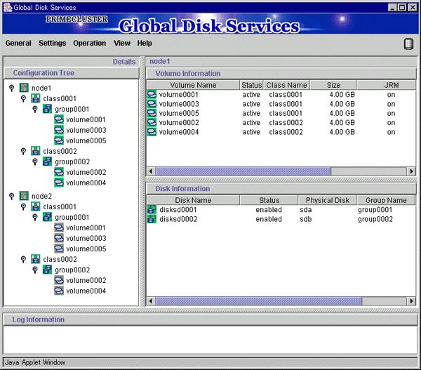Click volume0003 icon in node1 tree
This screenshot has height=370, width=421.
(x=59, y=130)
